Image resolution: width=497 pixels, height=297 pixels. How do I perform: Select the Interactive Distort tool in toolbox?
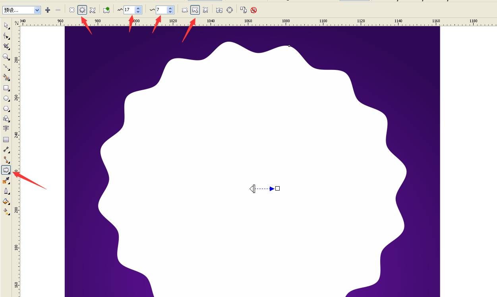click(x=6, y=170)
